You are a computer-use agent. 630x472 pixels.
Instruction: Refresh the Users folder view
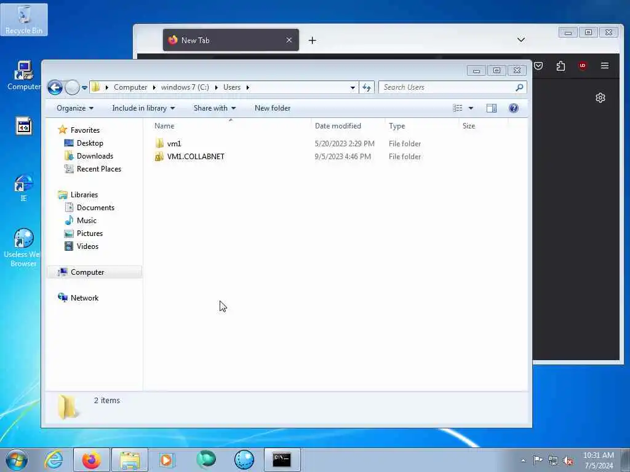(367, 87)
